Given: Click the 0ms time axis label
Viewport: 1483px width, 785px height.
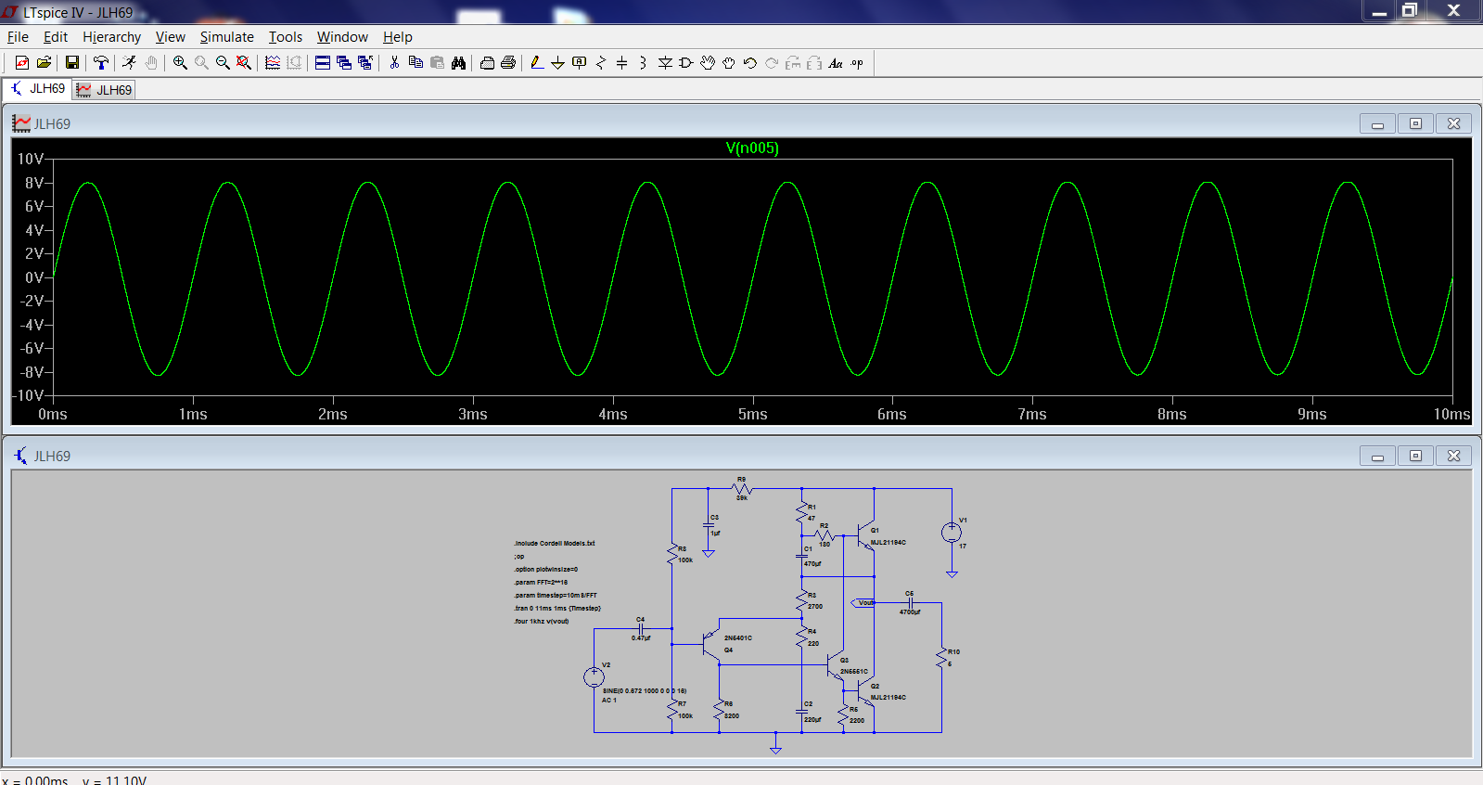Looking at the screenshot, I should pos(52,414).
